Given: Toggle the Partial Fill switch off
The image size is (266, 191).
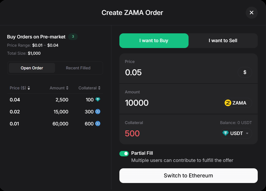Looking at the screenshot, I should tap(124, 153).
